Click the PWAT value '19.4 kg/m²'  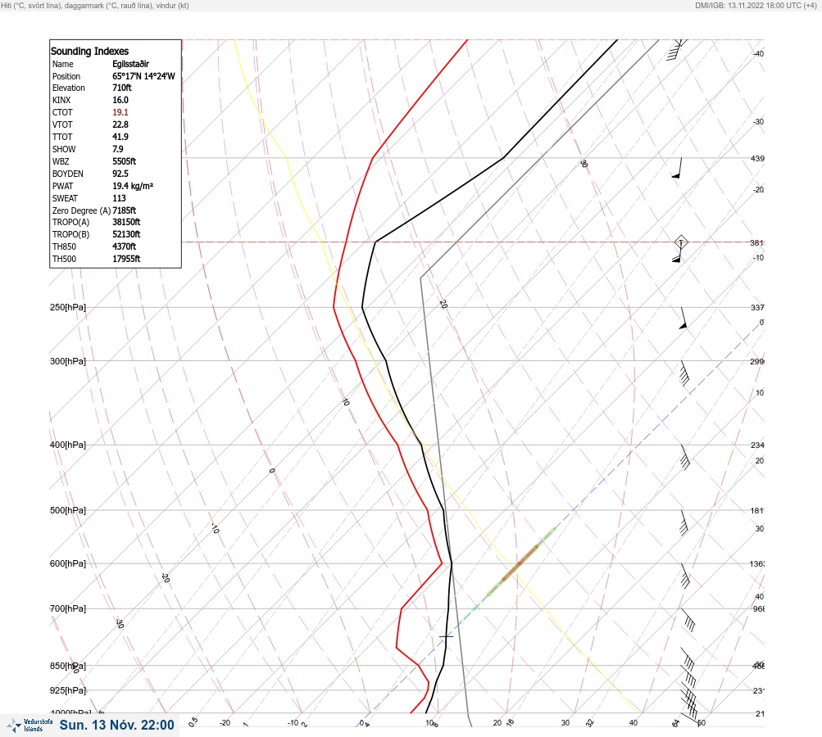coord(133,186)
